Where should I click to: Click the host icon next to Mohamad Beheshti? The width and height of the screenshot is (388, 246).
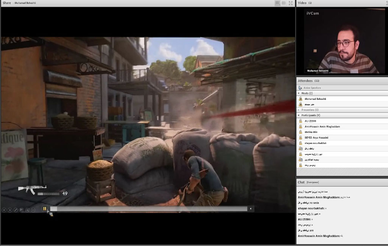(x=301, y=99)
